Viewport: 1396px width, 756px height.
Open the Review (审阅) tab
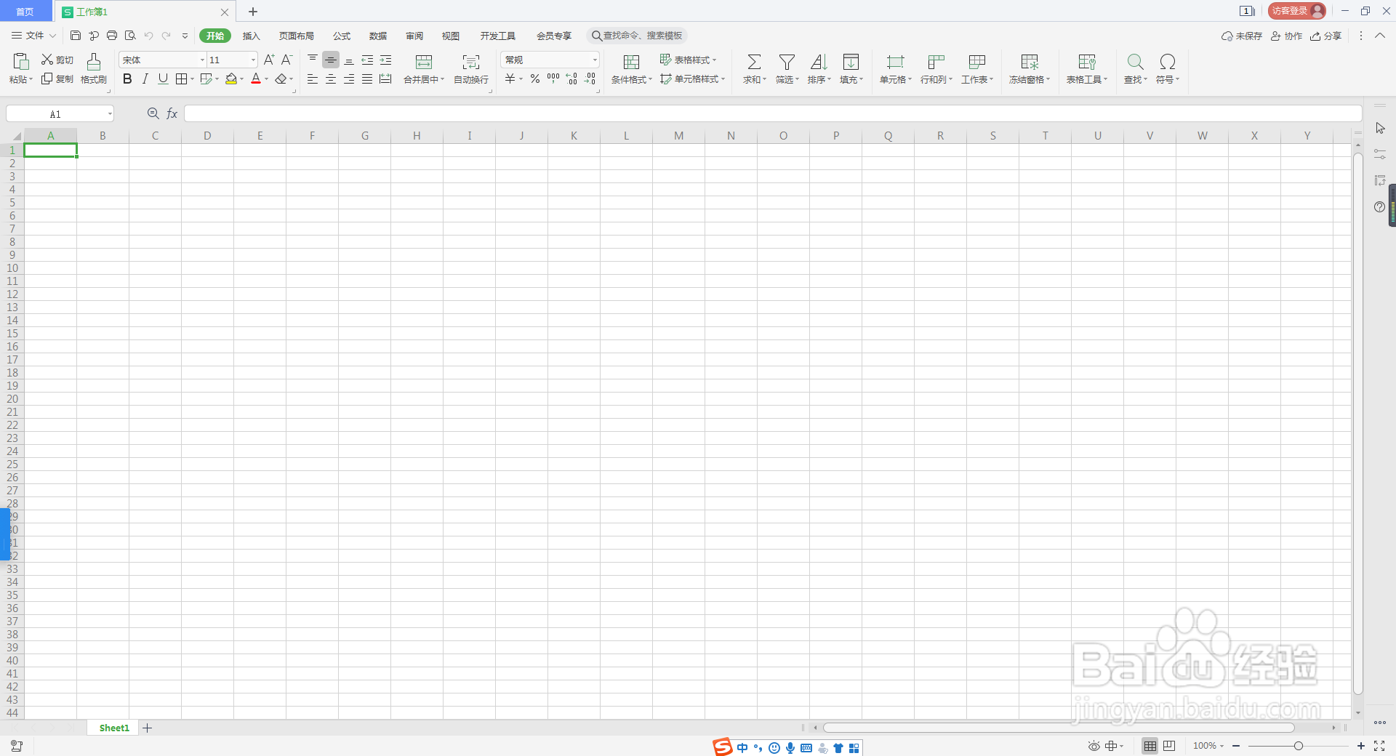pos(414,36)
